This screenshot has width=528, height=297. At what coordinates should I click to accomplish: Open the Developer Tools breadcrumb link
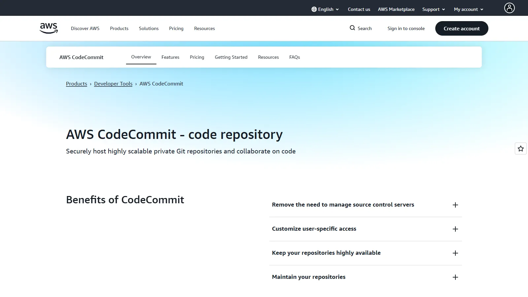tap(113, 83)
